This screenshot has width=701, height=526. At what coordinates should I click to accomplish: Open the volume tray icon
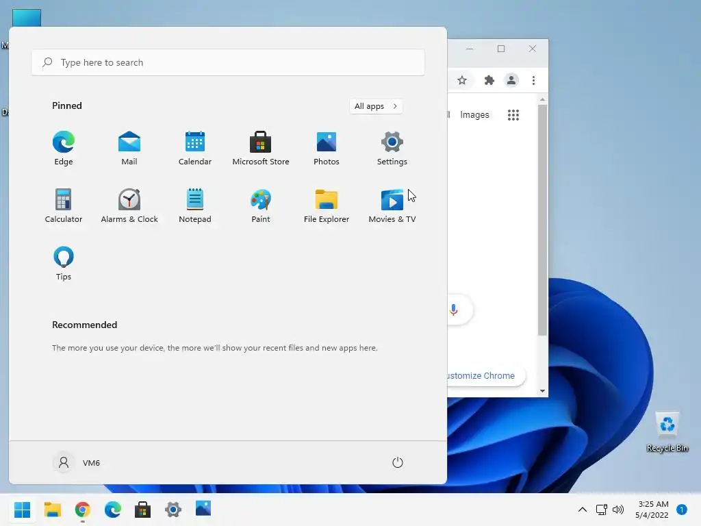618,510
